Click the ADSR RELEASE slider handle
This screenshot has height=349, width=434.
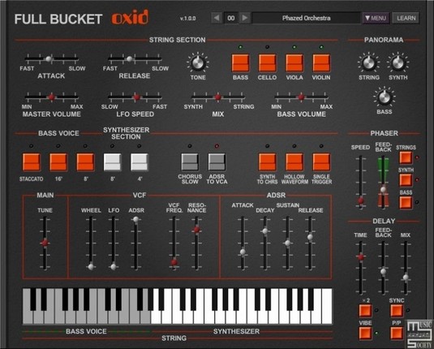point(310,237)
